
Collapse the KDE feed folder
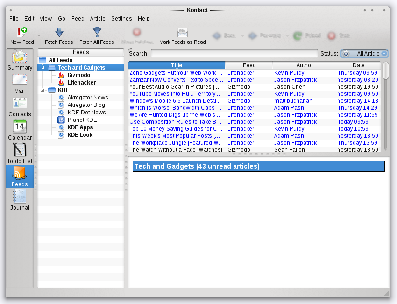(43, 90)
